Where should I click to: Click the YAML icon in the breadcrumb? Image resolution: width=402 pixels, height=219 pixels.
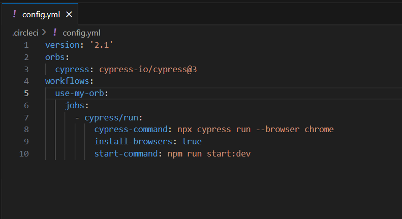pyautogui.click(x=54, y=33)
